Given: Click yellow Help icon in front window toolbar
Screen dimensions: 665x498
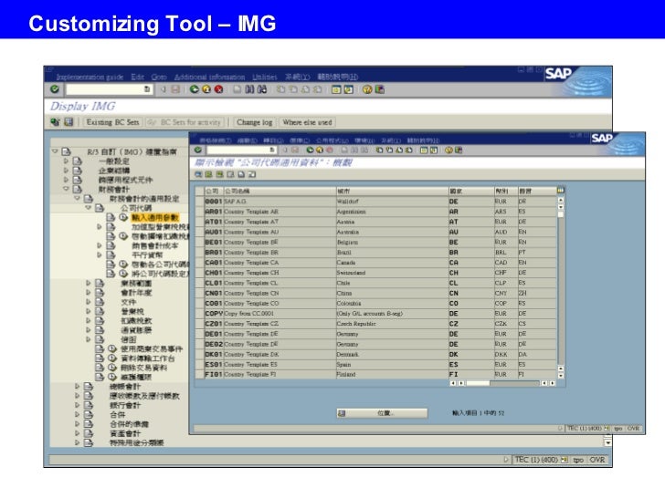Looking at the screenshot, I should [x=449, y=150].
